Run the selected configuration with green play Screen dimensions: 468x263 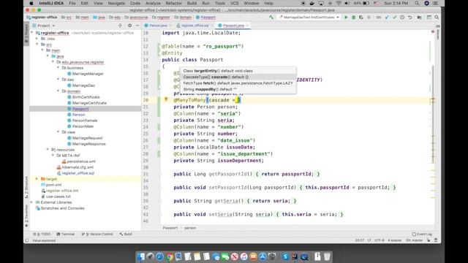point(346,18)
